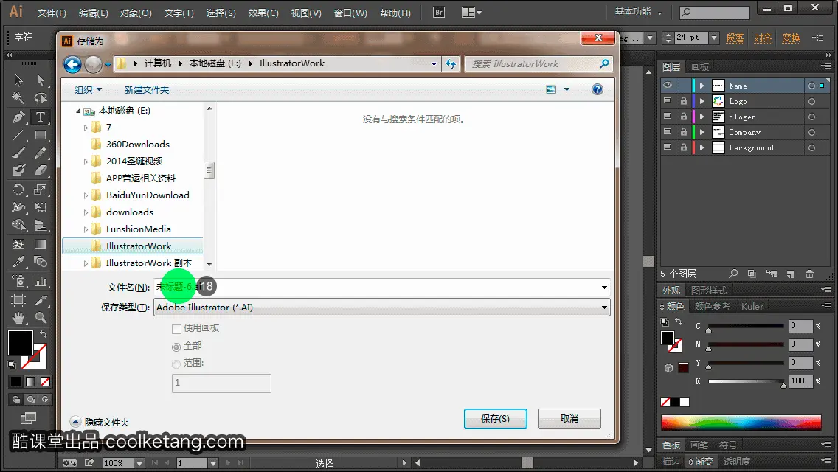Swap fill and stroke in toolbar
Viewport: 838px width, 472px height.
point(44,333)
